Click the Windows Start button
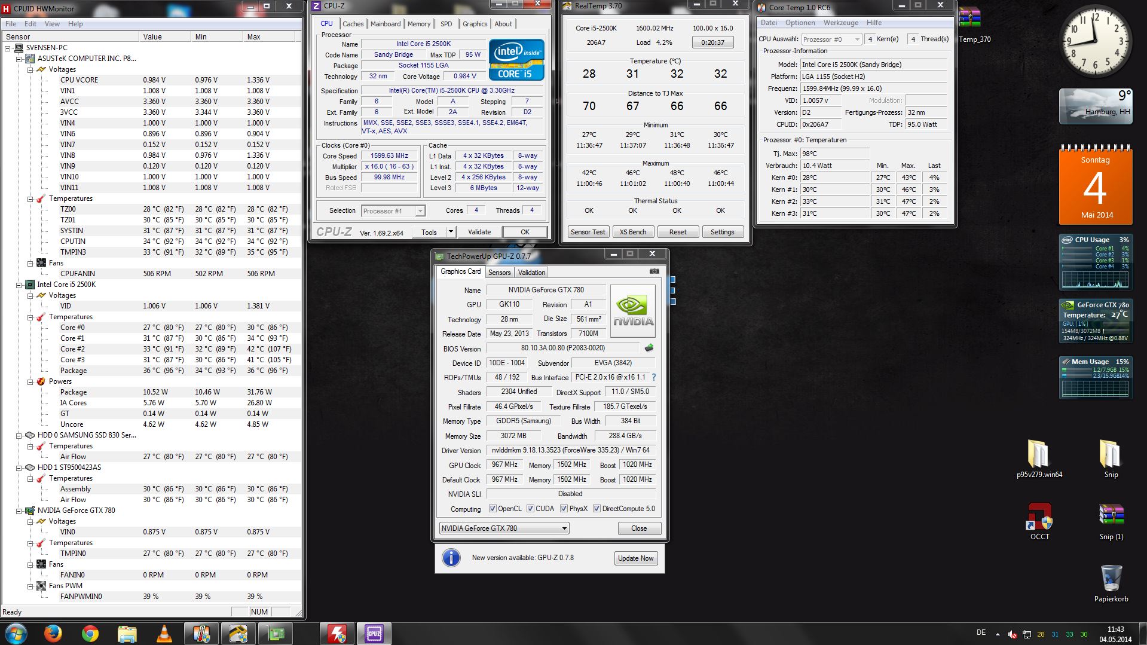This screenshot has width=1147, height=645. click(x=16, y=633)
